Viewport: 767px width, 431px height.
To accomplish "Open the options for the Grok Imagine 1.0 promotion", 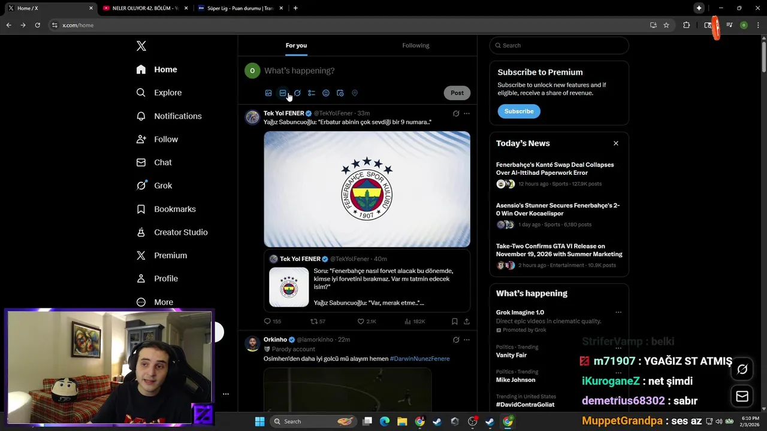I will click(618, 312).
